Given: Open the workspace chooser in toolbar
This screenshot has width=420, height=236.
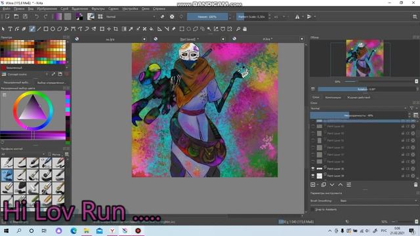Looking at the screenshot, I should point(415,16).
